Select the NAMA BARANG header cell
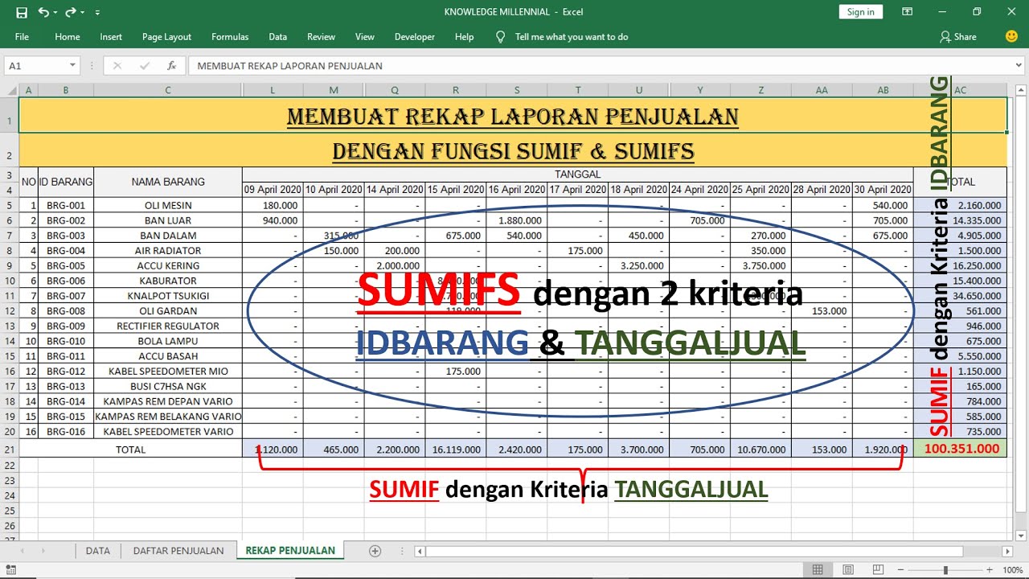Viewport: 1029px width, 579px height. pos(168,182)
